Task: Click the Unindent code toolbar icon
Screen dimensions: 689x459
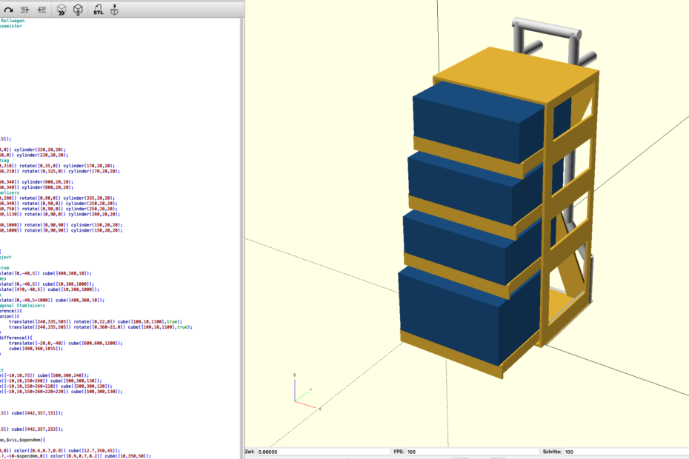Action: point(25,10)
